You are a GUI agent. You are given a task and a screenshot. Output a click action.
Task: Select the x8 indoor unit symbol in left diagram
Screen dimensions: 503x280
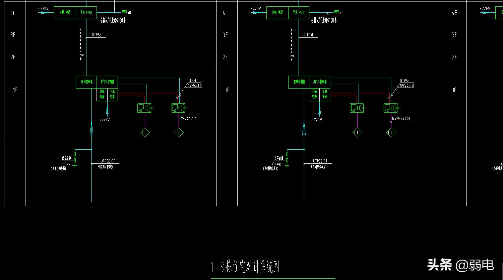[x=124, y=12]
